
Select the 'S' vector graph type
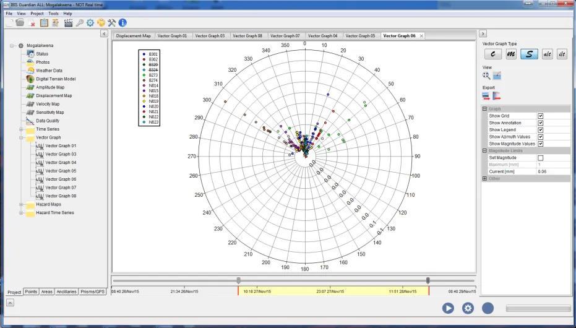528,54
